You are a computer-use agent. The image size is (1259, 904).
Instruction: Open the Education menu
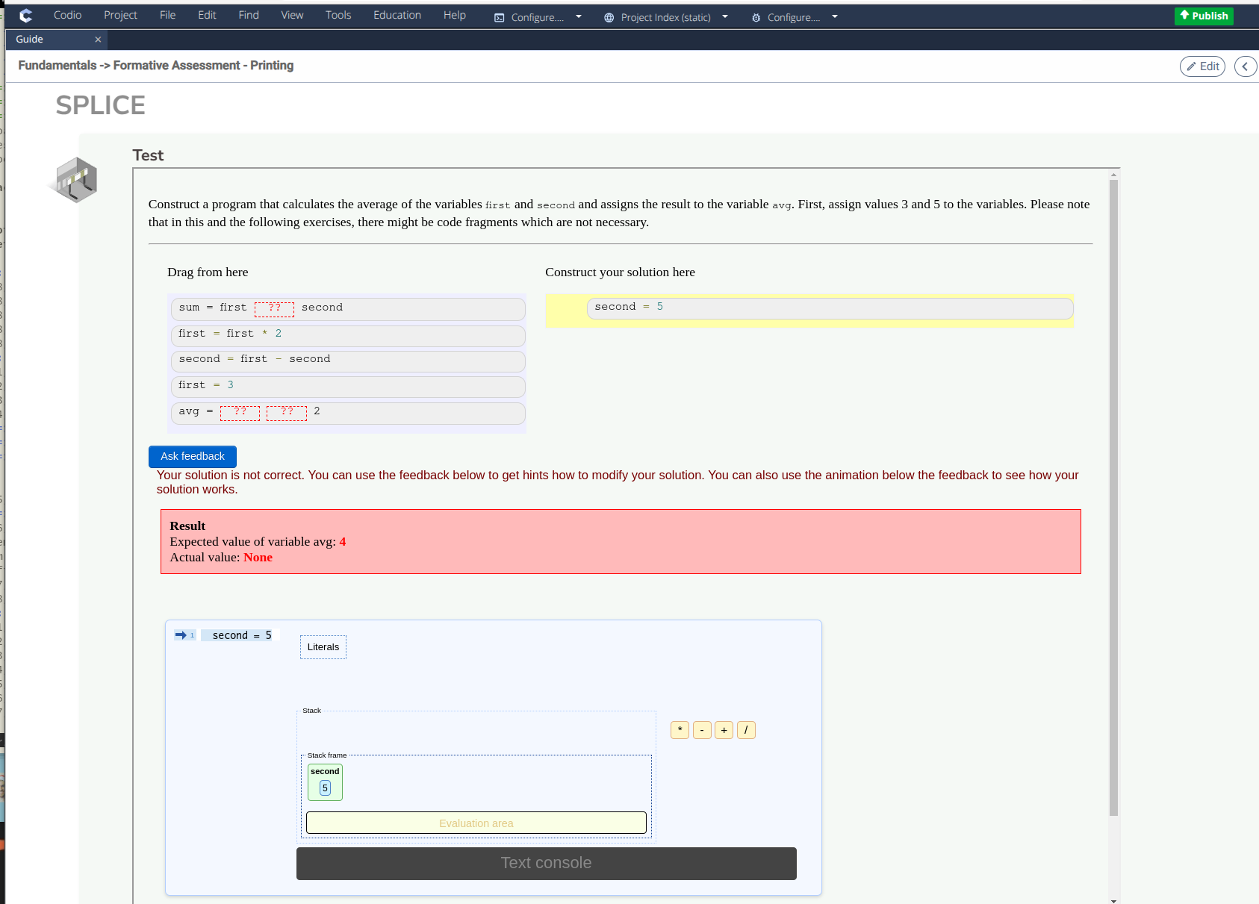(x=397, y=15)
